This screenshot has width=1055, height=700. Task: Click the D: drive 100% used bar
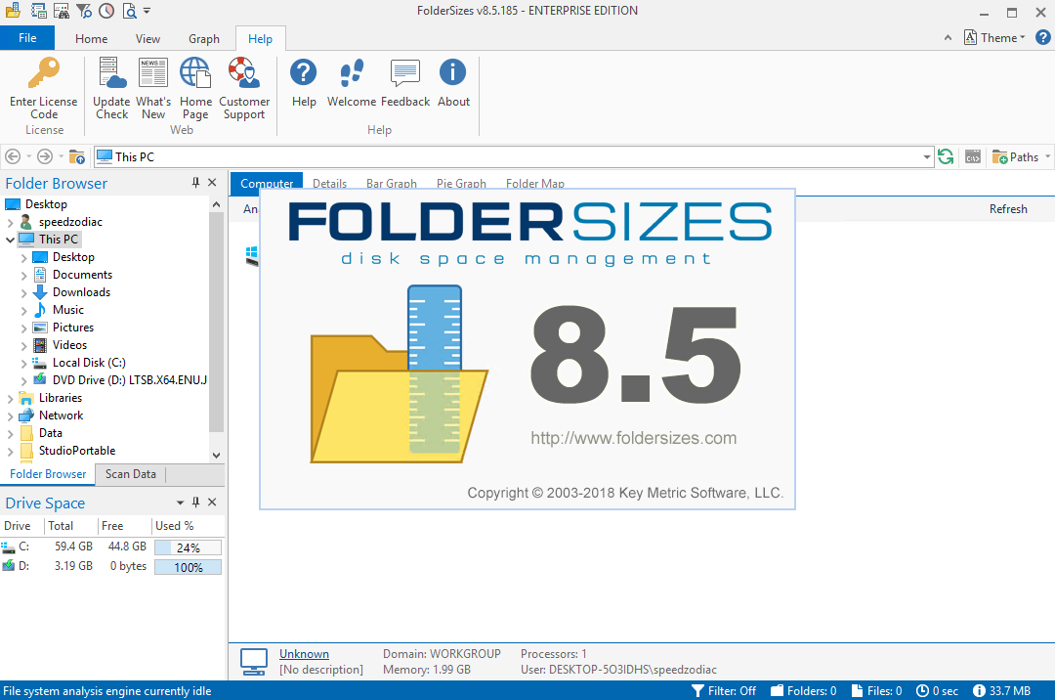point(188,567)
